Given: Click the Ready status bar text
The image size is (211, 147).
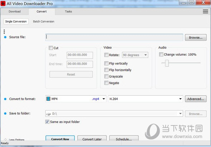Looking at the screenshot, I should (5, 143).
